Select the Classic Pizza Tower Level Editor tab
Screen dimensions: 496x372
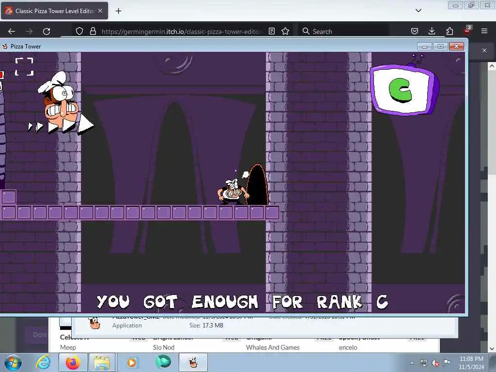click(54, 11)
